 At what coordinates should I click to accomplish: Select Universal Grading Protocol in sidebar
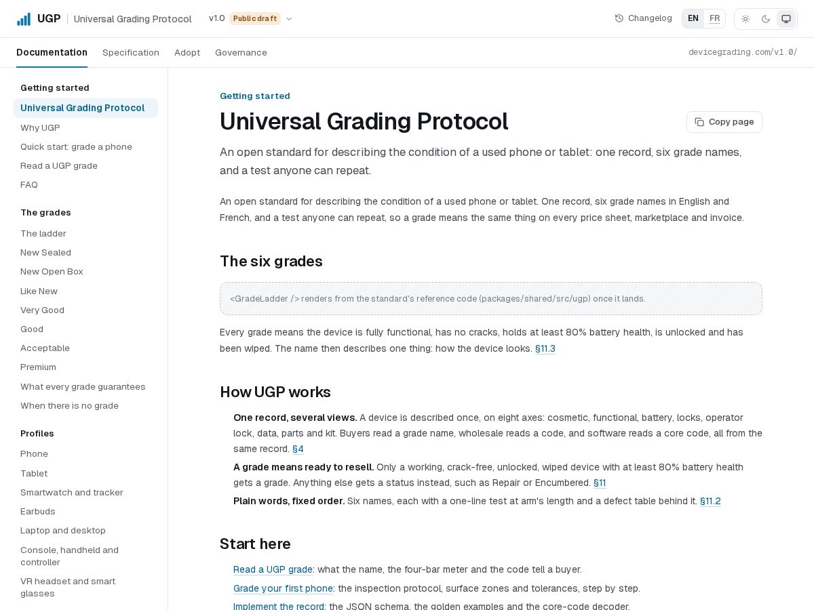pyautogui.click(x=85, y=108)
